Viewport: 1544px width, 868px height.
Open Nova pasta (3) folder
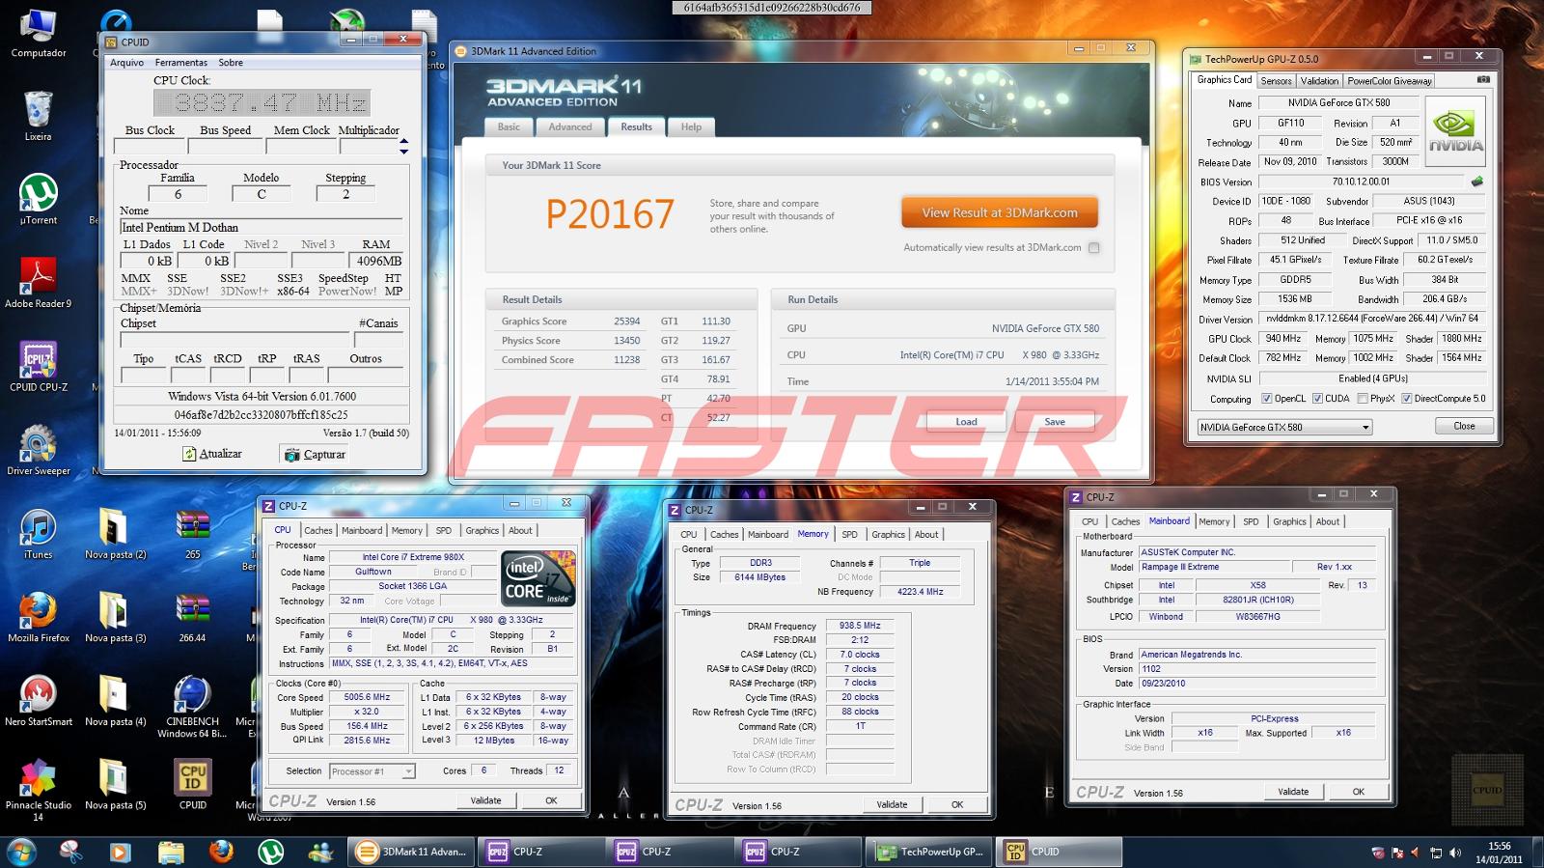click(116, 617)
